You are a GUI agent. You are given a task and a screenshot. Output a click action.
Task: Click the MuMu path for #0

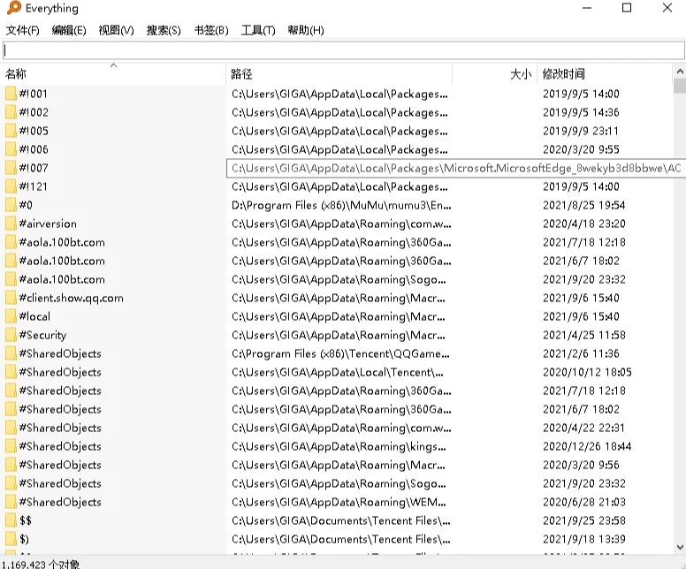pos(341,205)
